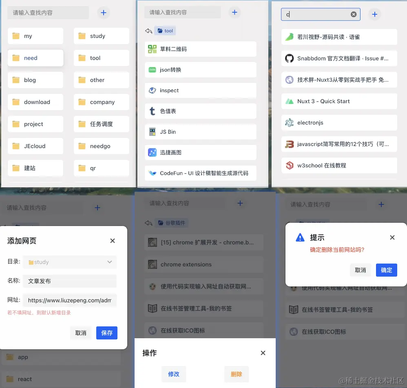Open the 'company' folder
407x388 pixels.
(101, 102)
